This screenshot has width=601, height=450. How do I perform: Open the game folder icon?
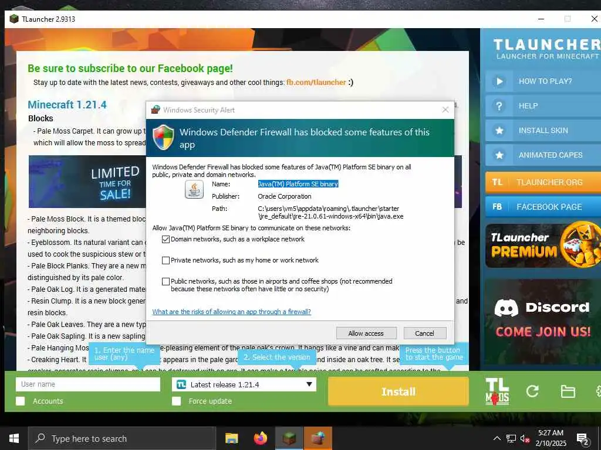[568, 391]
